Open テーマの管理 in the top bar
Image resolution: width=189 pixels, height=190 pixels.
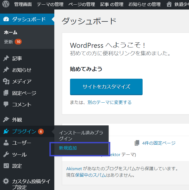[50, 4]
